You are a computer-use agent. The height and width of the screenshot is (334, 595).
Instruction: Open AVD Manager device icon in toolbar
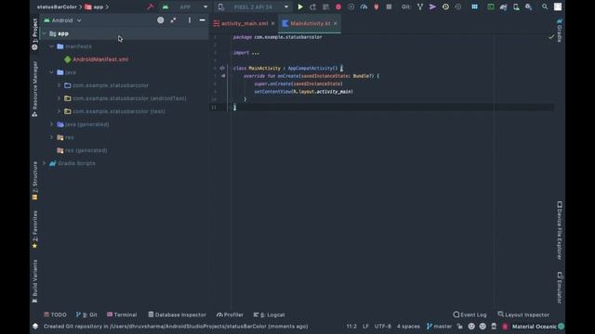pyautogui.click(x=516, y=6)
